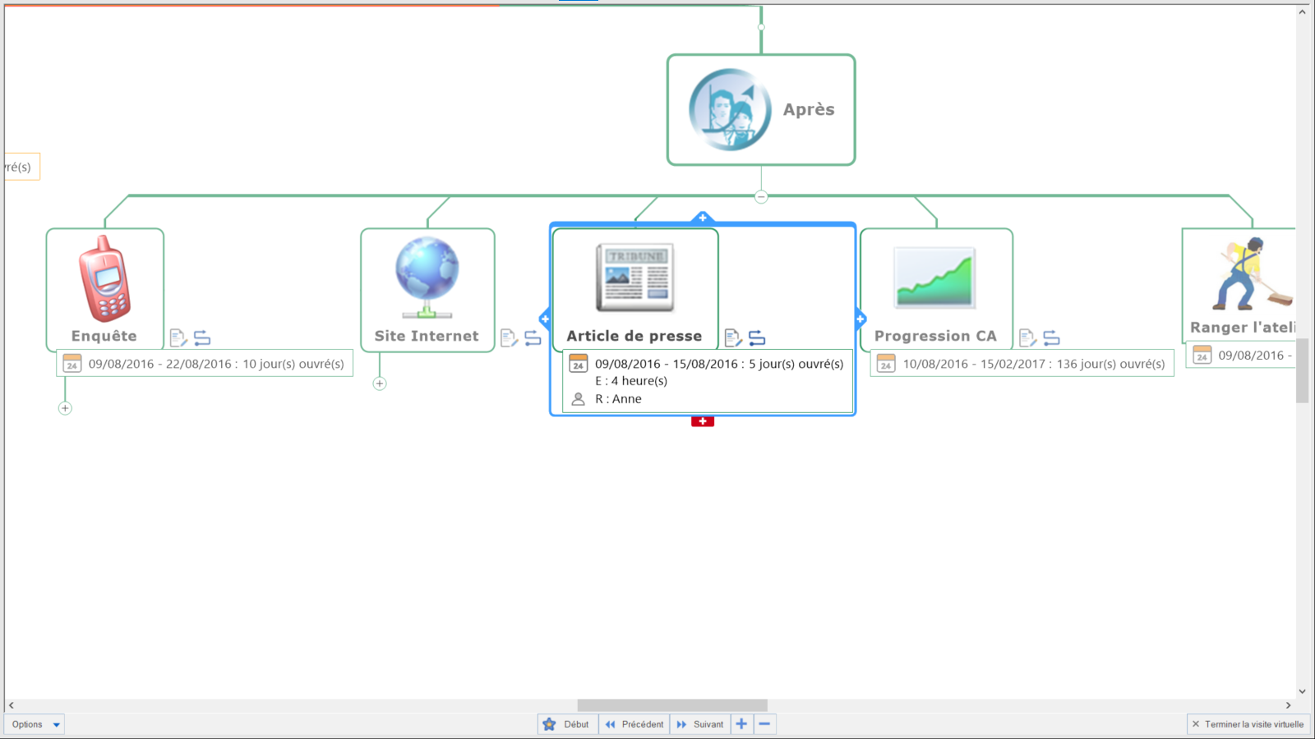Click the relationship arrows icon beside Progression CA

point(1051,337)
